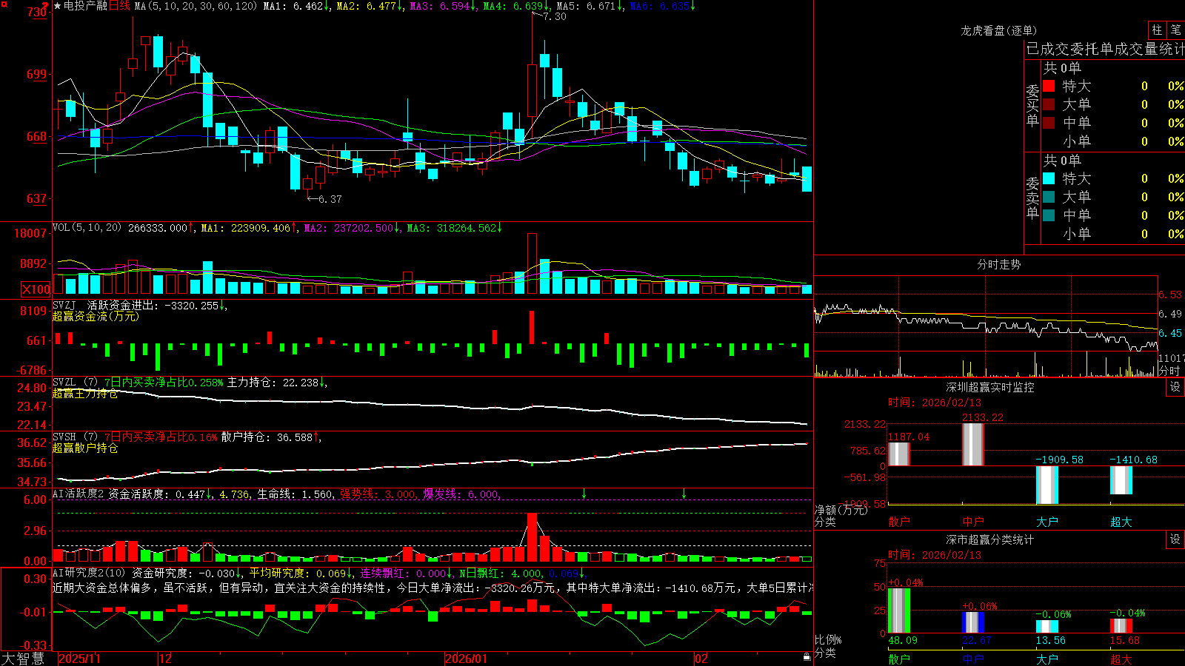Open settings 设 for 深市超赢分类统计 panel
Screen dimensions: 1185x666
tap(1175, 539)
